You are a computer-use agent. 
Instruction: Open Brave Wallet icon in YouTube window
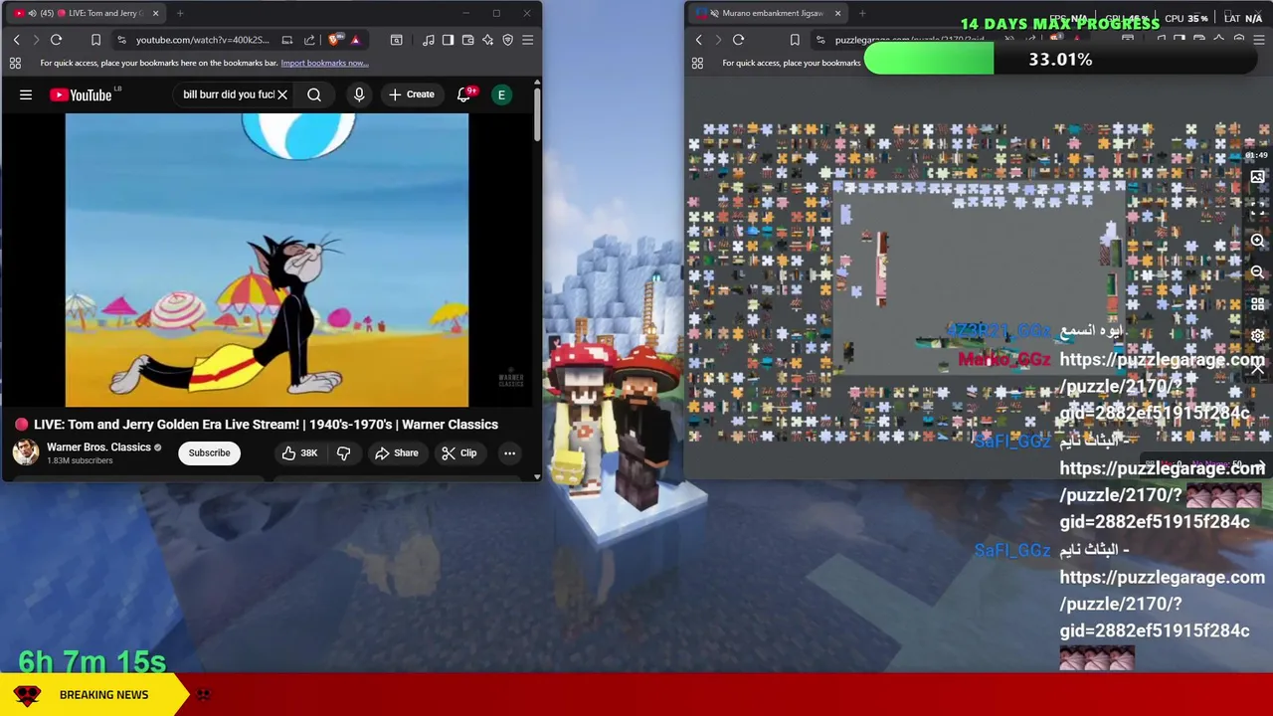click(x=467, y=40)
